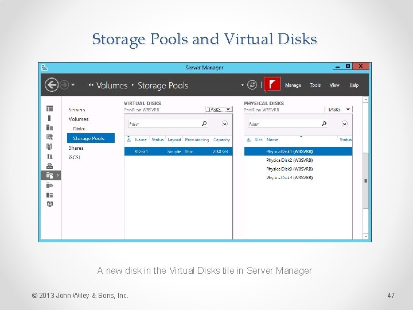This screenshot has height=310, width=413.
Task: Click the Server Manager title bar icon
Action: click(x=44, y=68)
